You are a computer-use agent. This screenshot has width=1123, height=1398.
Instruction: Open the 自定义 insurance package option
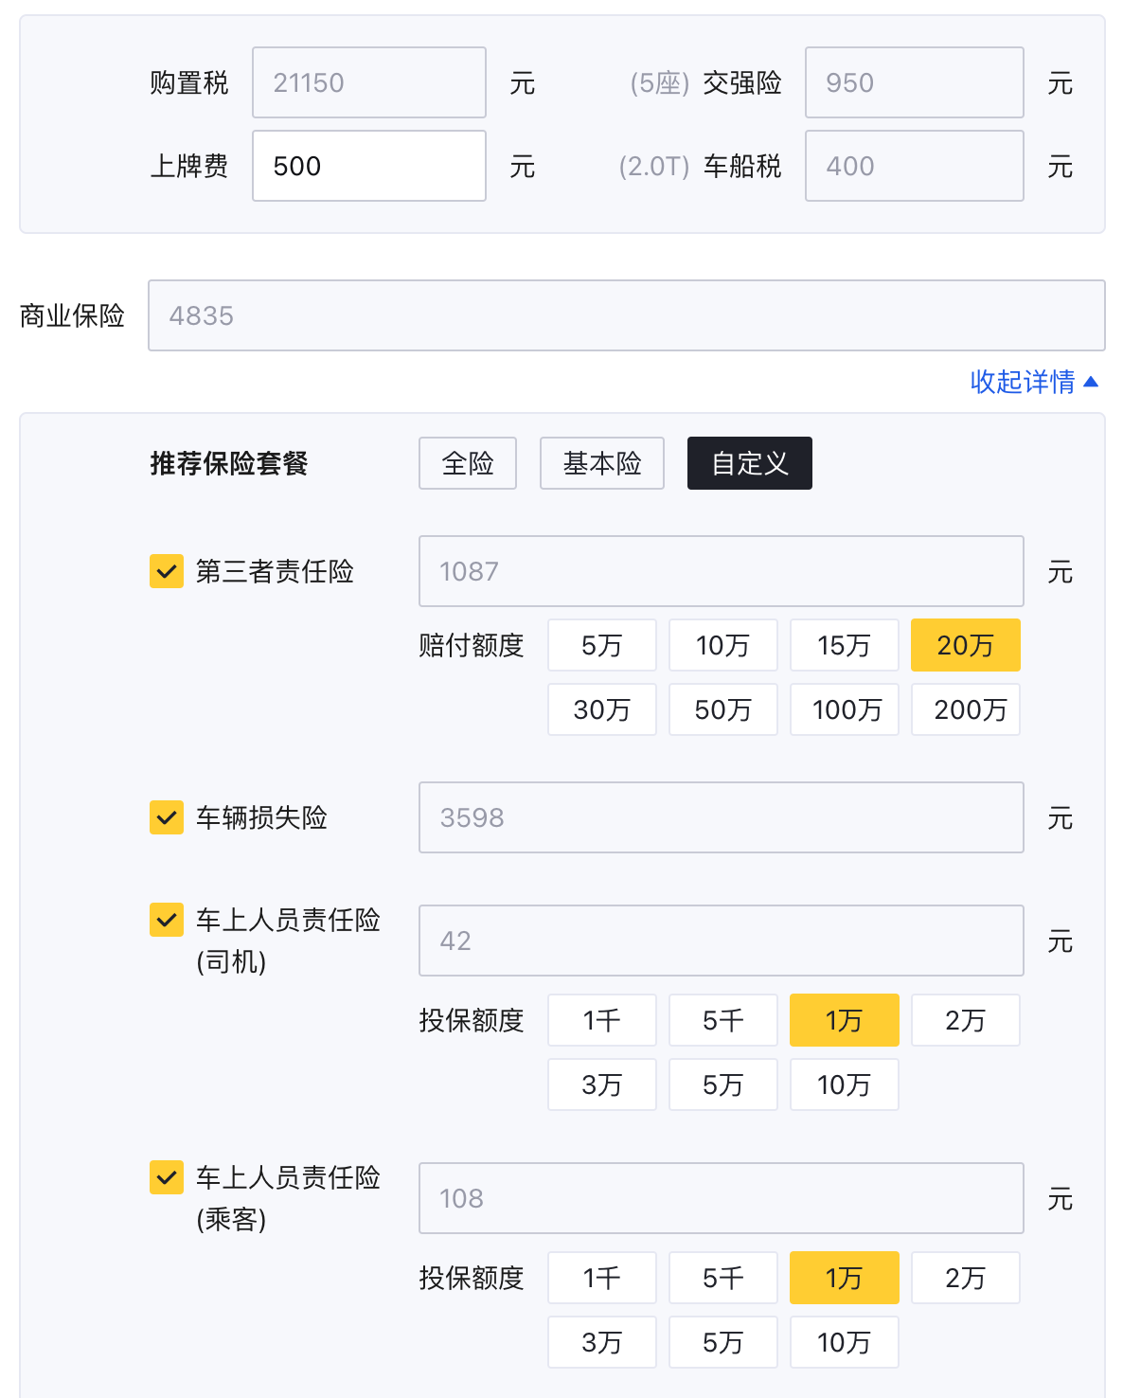pyautogui.click(x=749, y=463)
